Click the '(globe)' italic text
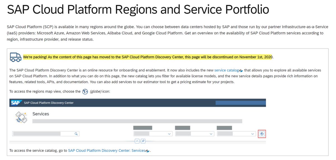 95,91
